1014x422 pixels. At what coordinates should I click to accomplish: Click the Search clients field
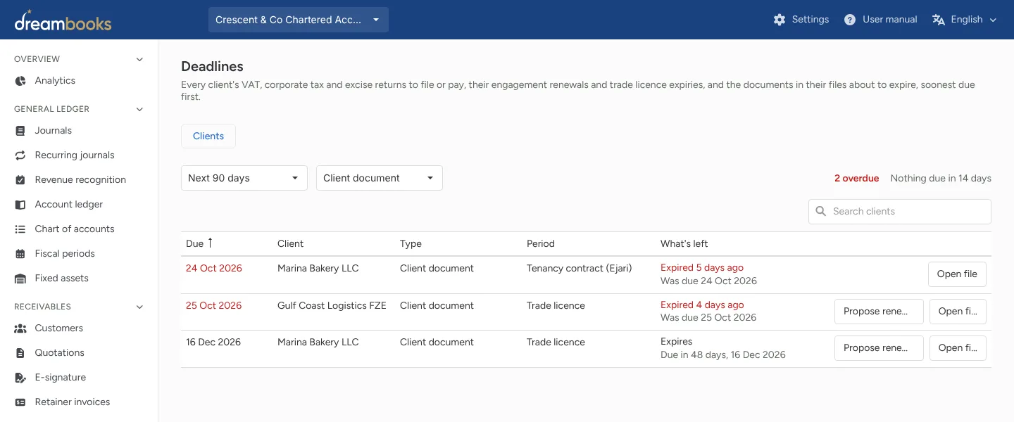[900, 212]
